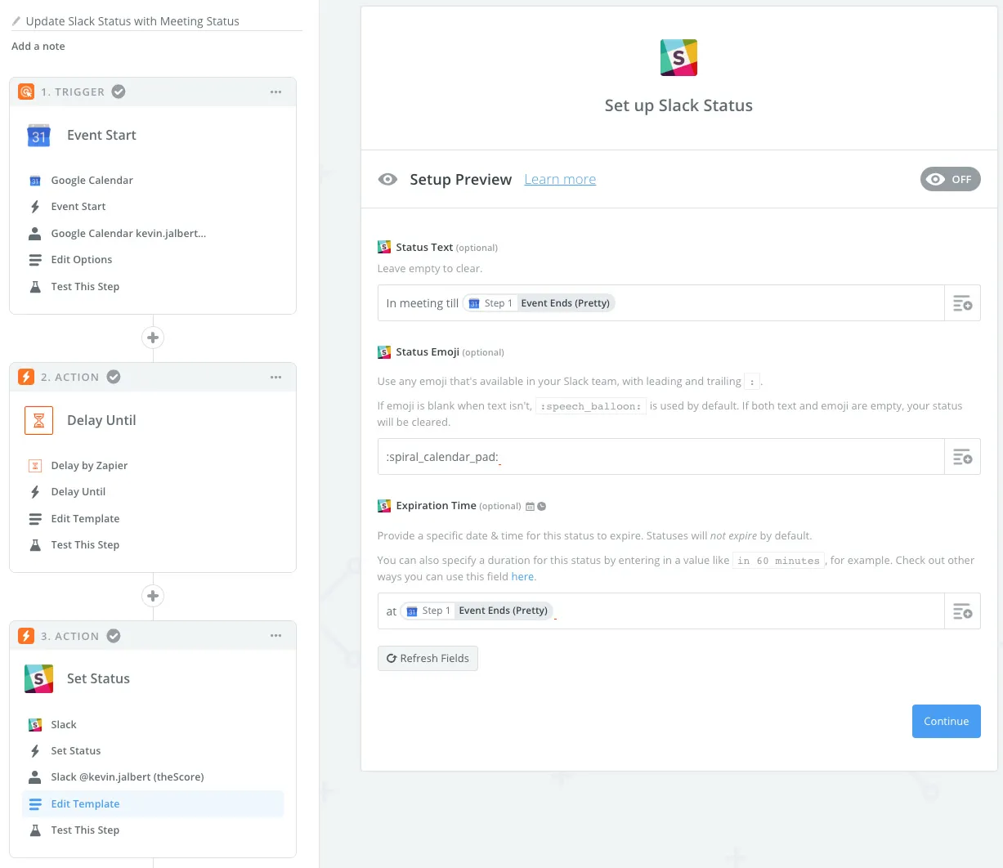Open Edit Template under Delay Until
The height and width of the screenshot is (868, 1003).
153,519
